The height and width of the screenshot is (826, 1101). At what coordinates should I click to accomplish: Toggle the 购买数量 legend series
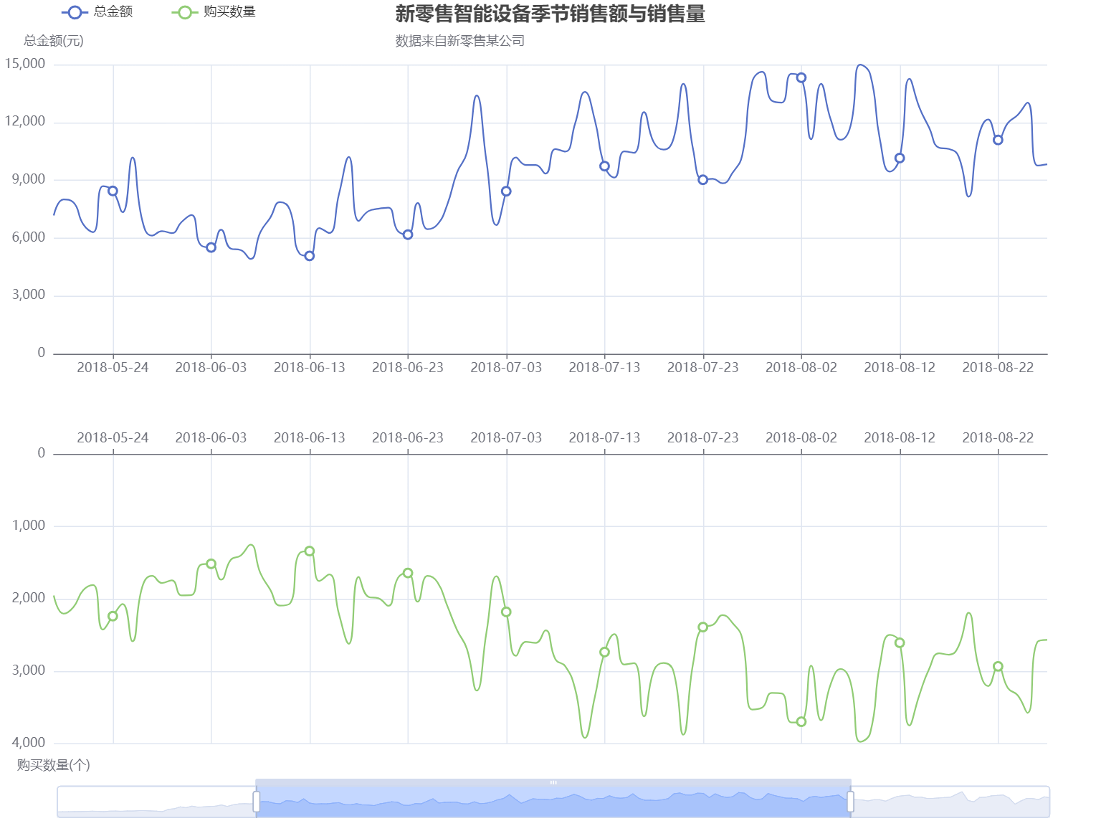(x=214, y=11)
